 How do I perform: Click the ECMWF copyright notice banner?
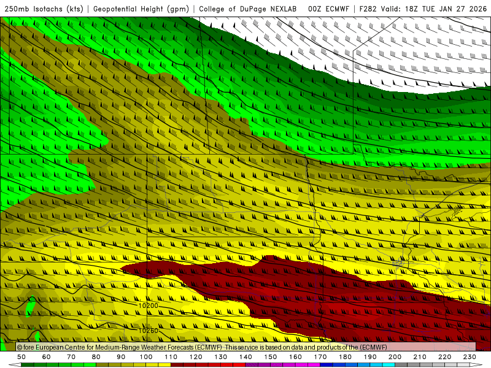[246, 347]
